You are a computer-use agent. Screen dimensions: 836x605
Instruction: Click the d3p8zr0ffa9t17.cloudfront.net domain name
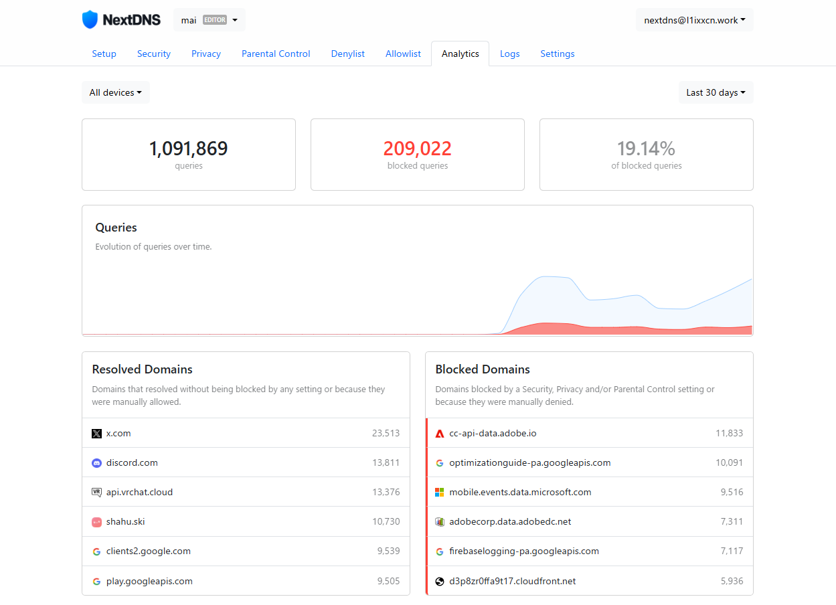513,582
